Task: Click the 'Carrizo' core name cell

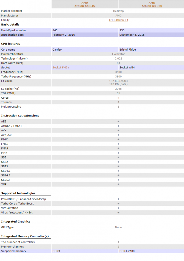Action: [85, 50]
